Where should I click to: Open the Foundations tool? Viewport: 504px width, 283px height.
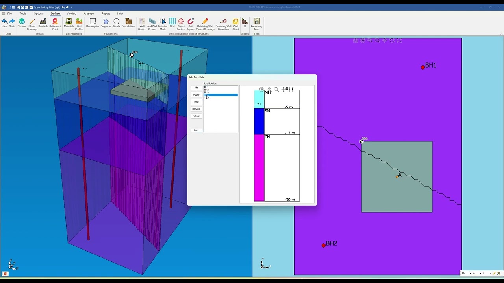(x=128, y=23)
